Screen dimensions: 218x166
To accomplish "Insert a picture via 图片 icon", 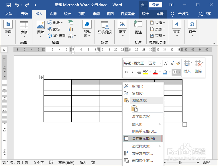I will (x=41, y=29).
